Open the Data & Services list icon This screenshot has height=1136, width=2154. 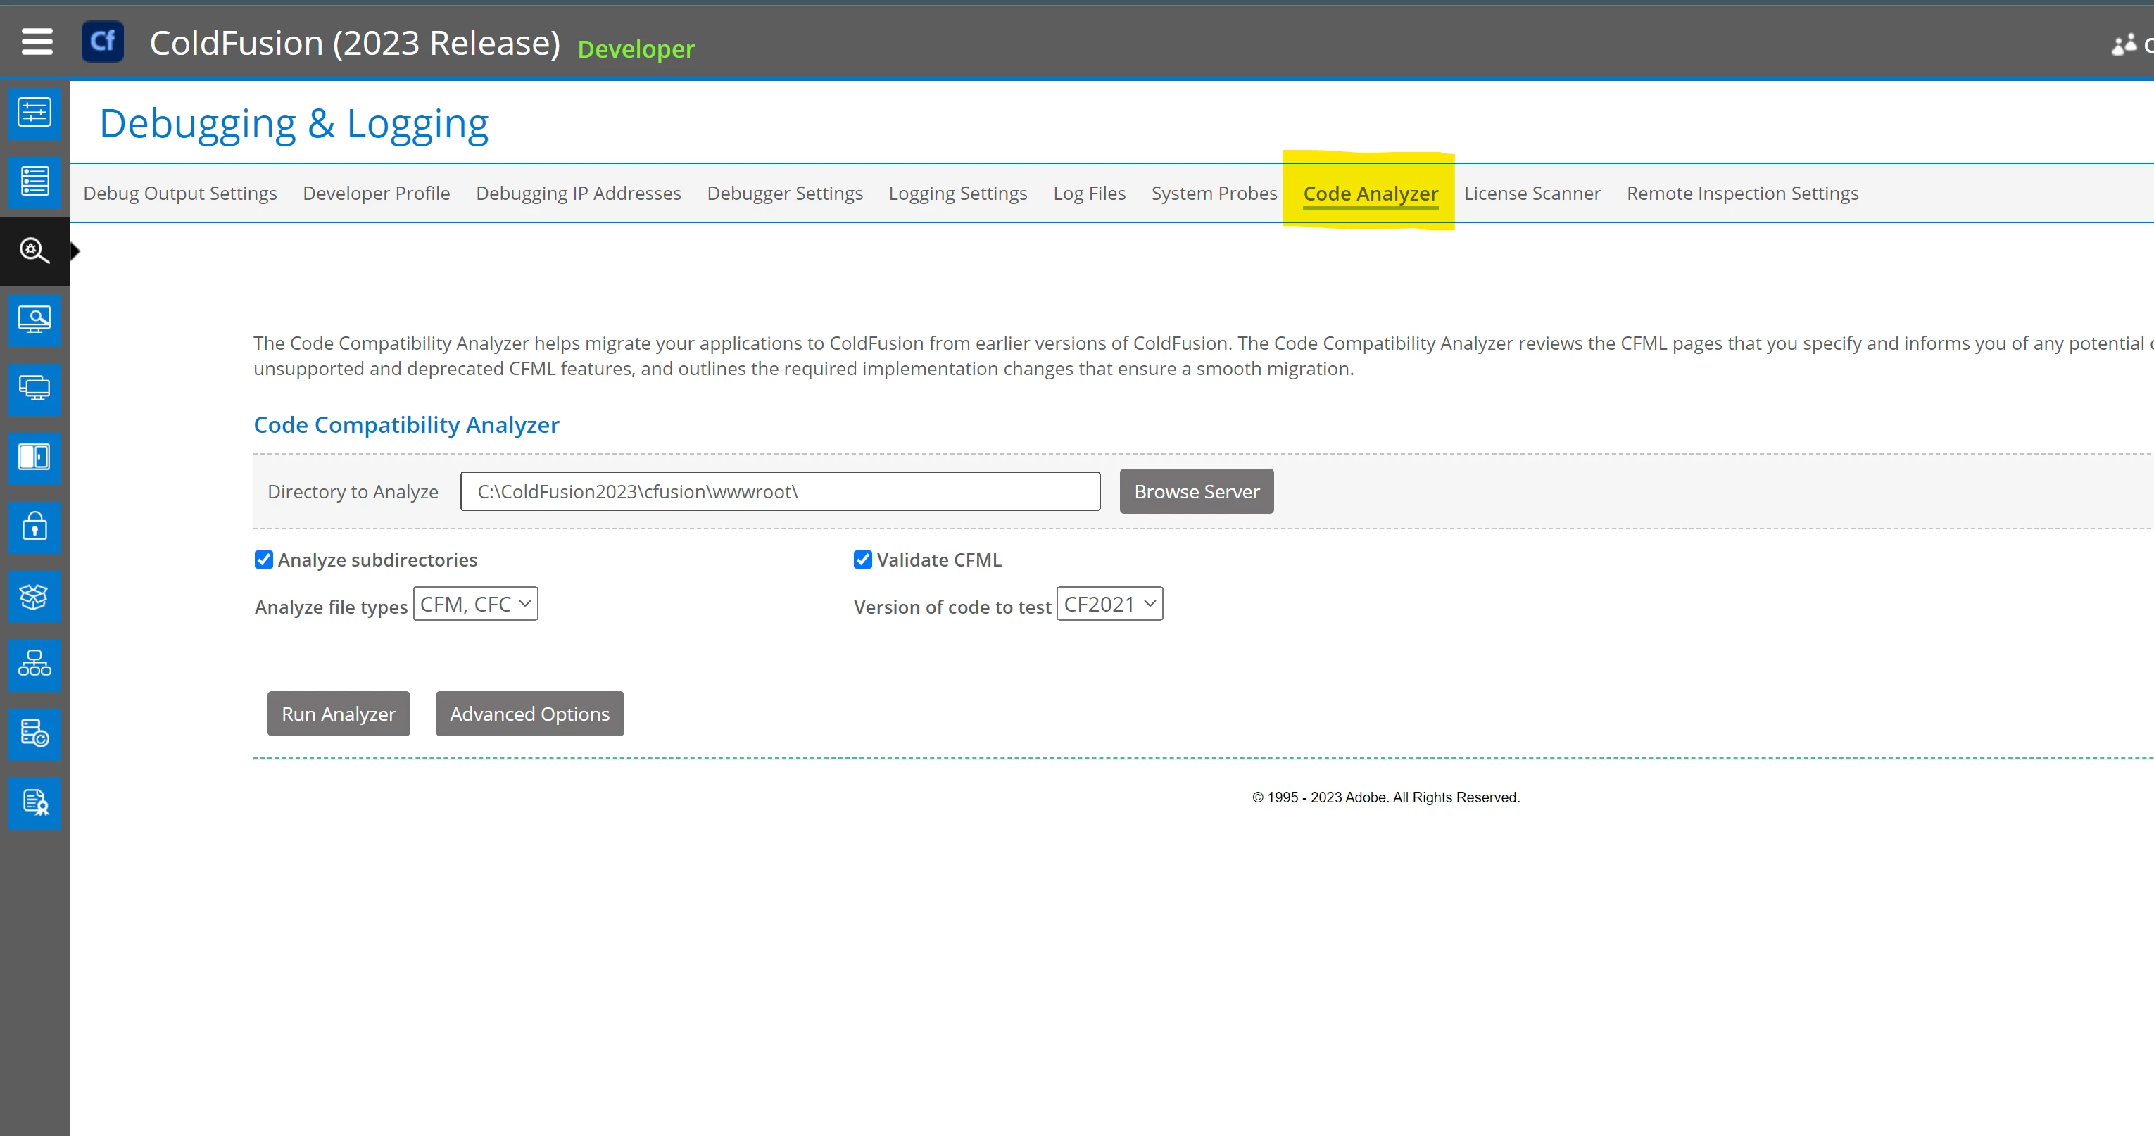[x=34, y=182]
